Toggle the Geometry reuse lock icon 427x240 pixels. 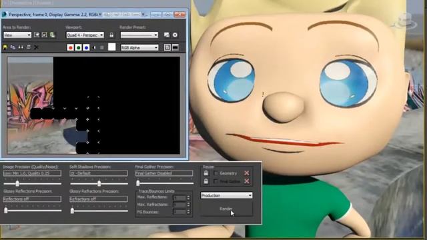(206, 173)
